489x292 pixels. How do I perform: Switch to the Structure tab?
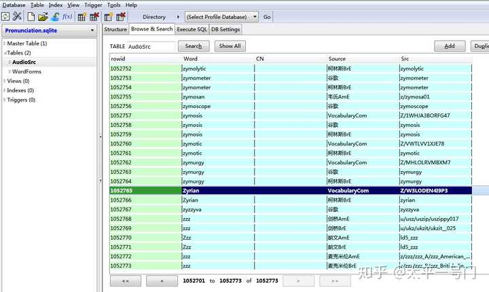(x=115, y=29)
